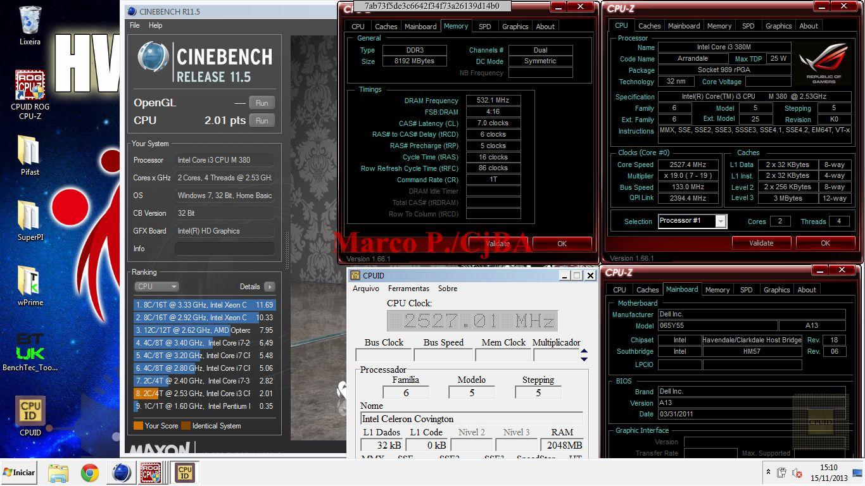The height and width of the screenshot is (486, 865).
Task: Open SPD tab in Memory CPU-Z window
Action: [x=484, y=27]
